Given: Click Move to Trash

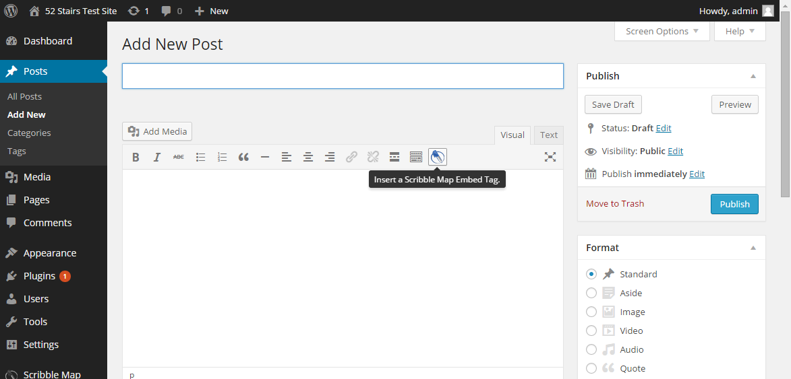Looking at the screenshot, I should [x=615, y=204].
